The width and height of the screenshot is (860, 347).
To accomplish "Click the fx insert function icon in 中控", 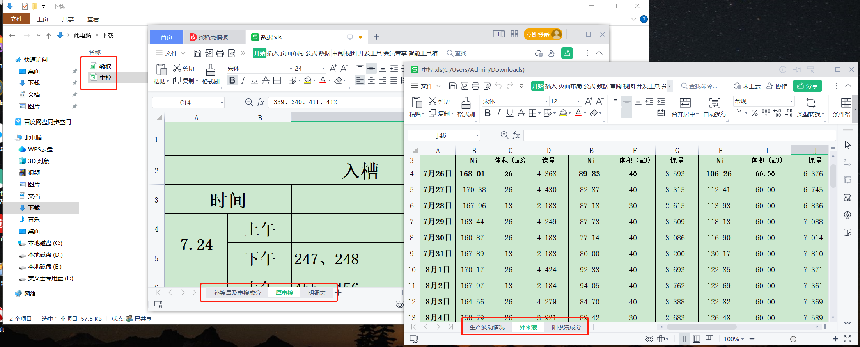I will 516,135.
